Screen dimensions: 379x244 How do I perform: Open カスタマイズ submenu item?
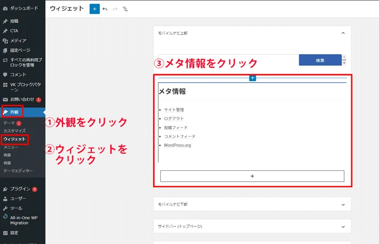pyautogui.click(x=14, y=131)
